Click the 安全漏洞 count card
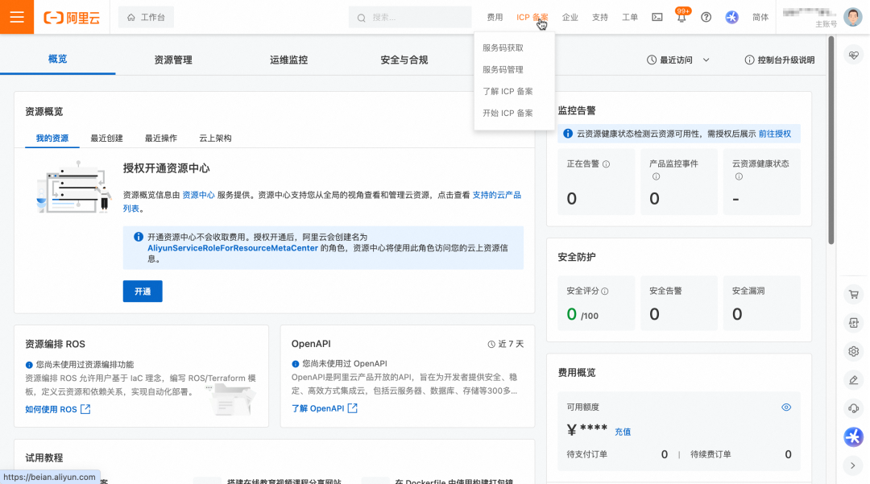Viewport: 870px width, 484px height. pos(761,303)
